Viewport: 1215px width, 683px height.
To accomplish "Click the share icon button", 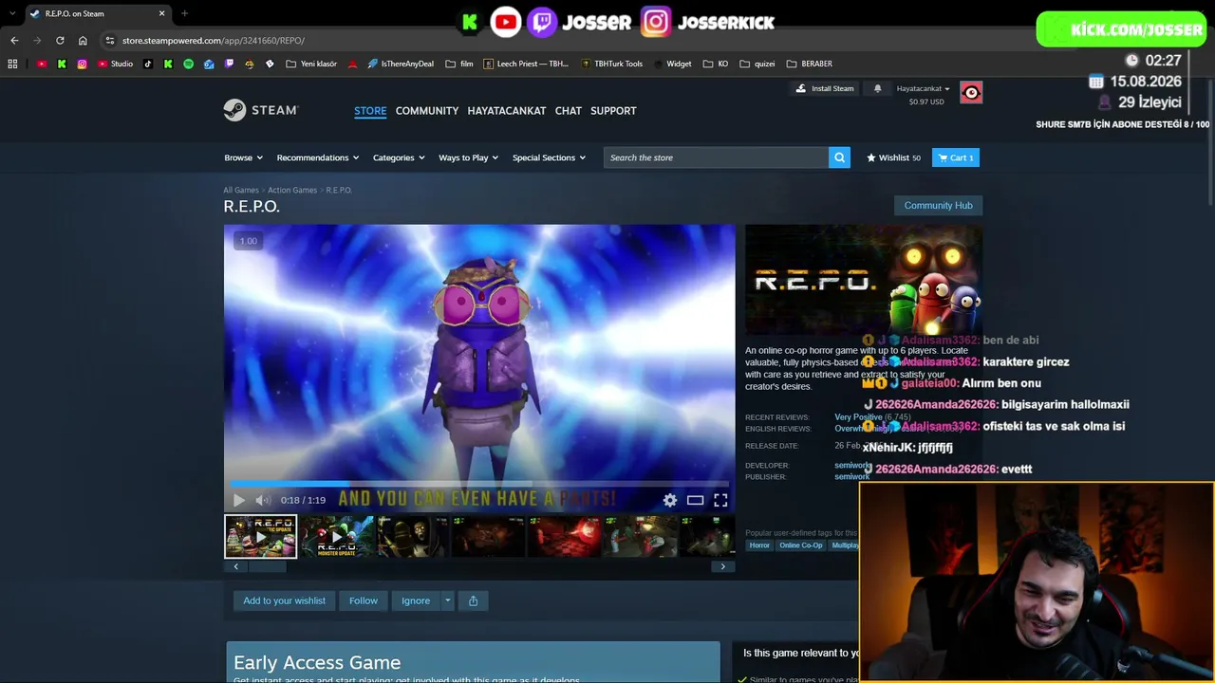I will [x=473, y=600].
